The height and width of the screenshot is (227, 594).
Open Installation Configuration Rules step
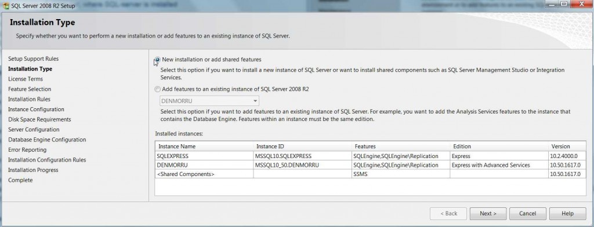[47, 160]
